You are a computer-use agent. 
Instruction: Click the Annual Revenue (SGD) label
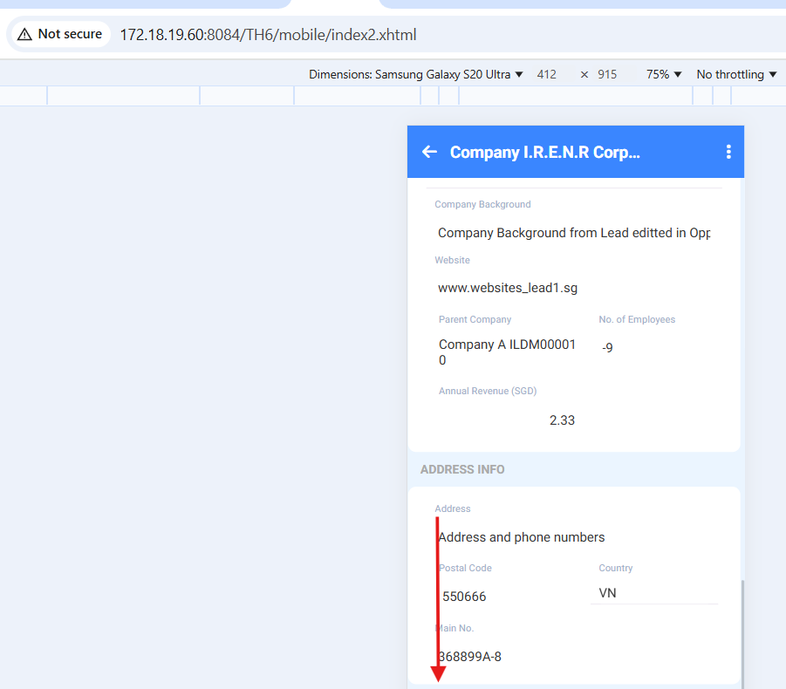click(x=488, y=391)
